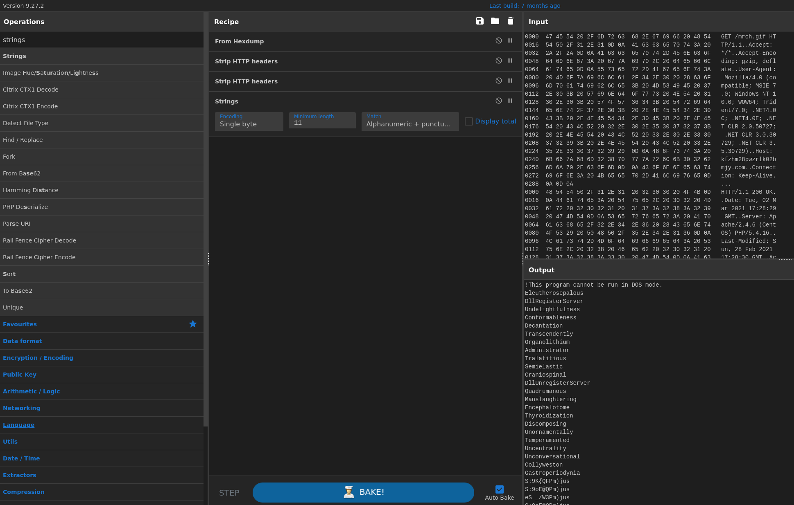Viewport: 794px width, 505px height.
Task: Click the Input hexdump text area
Action: (658, 145)
